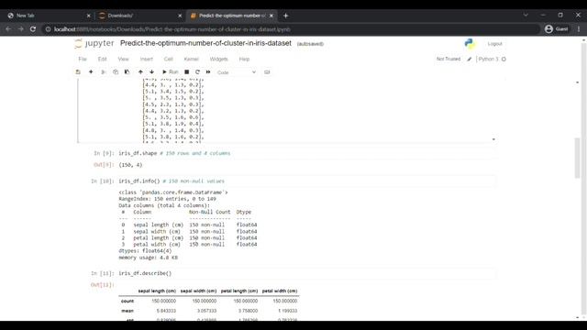Move selected cell up with the arrow
This screenshot has width=587, height=330.
(x=140, y=71)
